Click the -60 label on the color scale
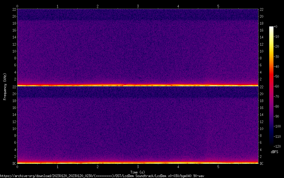 tap(277, 86)
